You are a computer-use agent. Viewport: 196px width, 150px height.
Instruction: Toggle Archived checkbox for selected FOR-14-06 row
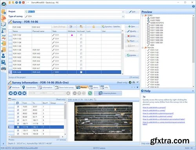81,72
